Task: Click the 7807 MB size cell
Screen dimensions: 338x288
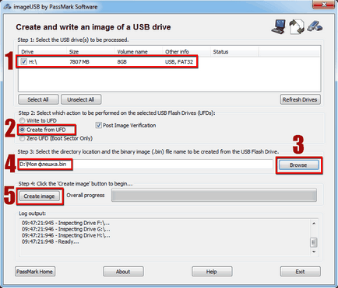Action: (79, 62)
